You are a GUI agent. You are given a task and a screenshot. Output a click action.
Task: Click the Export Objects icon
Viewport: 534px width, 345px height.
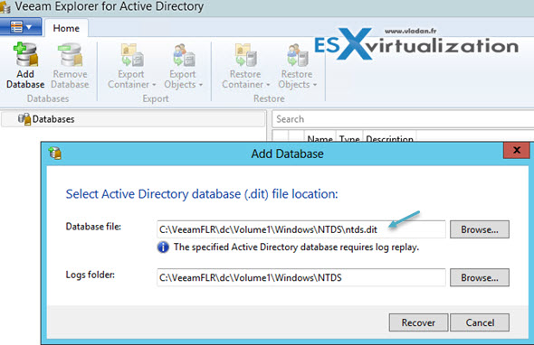pyautogui.click(x=184, y=54)
